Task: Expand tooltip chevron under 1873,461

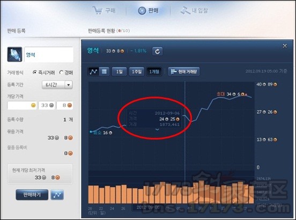Action: pyautogui.click(x=157, y=129)
